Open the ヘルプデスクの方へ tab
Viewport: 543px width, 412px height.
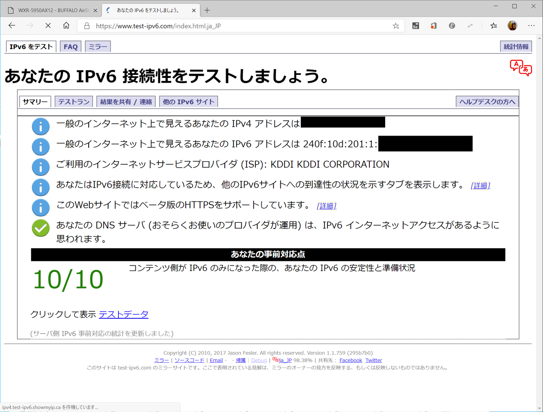(x=487, y=102)
